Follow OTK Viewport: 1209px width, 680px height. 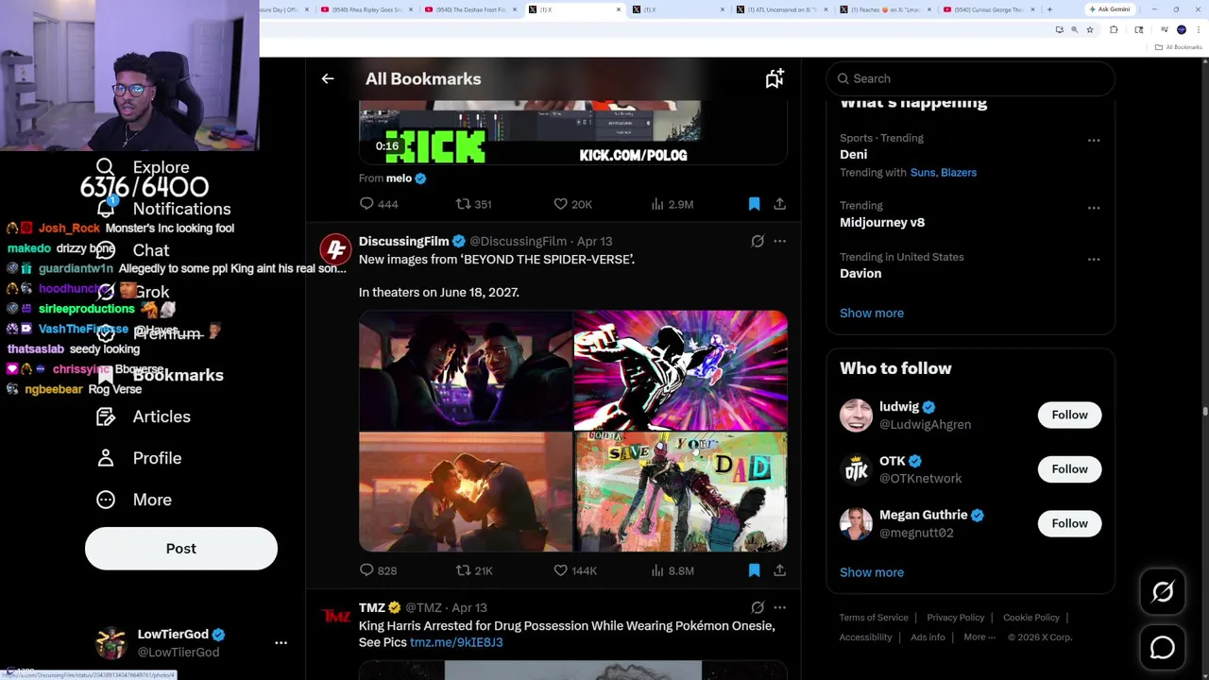click(x=1069, y=469)
